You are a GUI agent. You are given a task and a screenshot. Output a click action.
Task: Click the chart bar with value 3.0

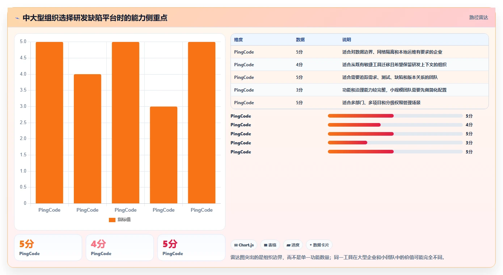(x=164, y=155)
